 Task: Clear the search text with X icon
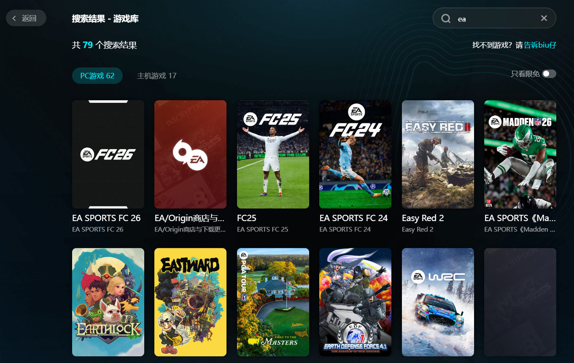[544, 18]
